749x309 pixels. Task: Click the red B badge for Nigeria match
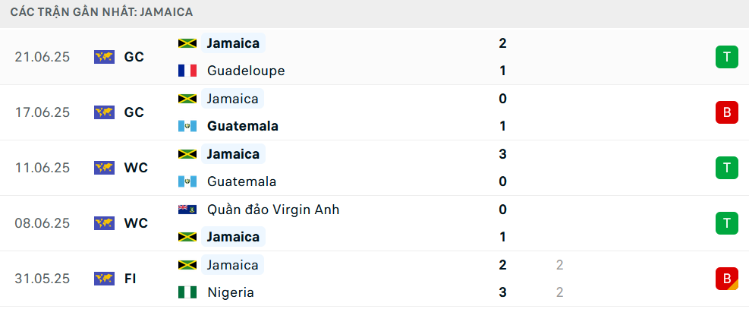[726, 279]
